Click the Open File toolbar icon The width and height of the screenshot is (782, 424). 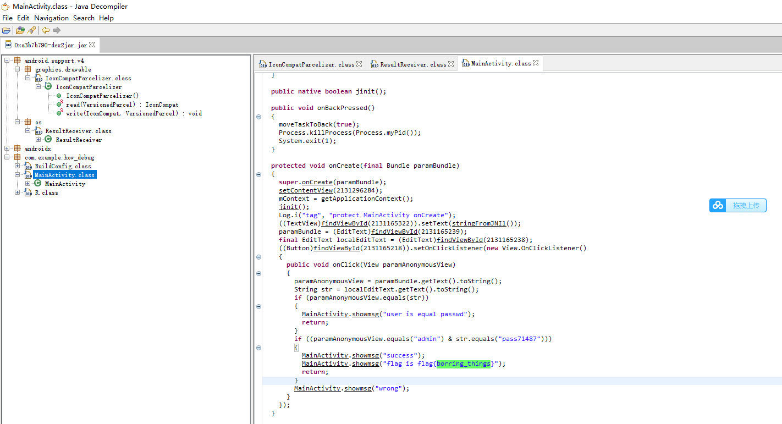6,30
